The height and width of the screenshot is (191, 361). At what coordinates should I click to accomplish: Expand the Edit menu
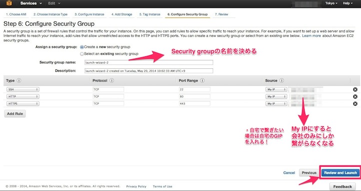coord(54,3)
